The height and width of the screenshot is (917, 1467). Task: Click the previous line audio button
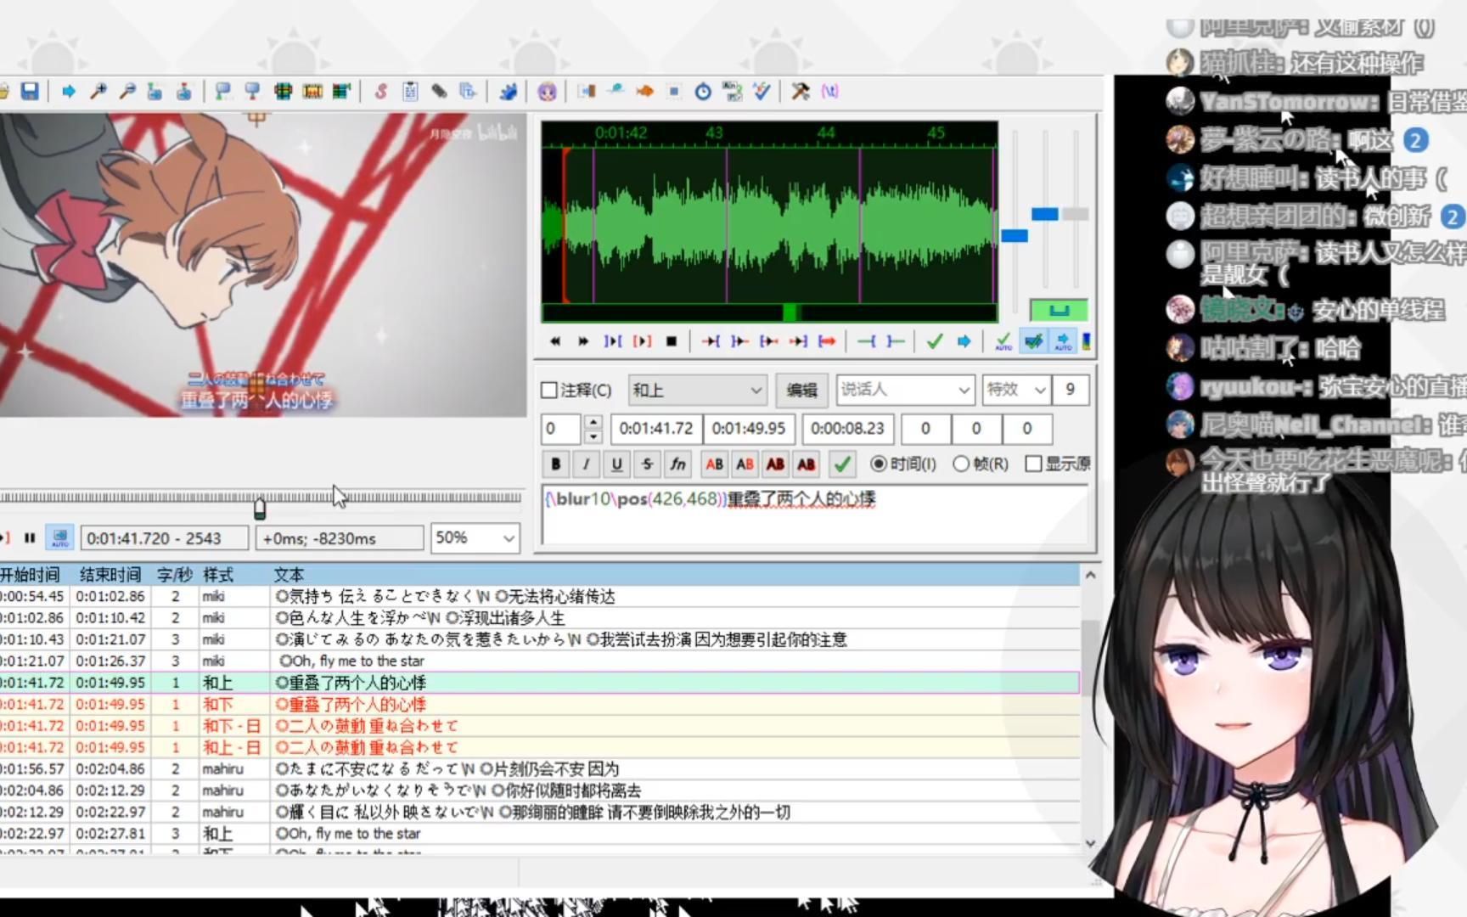point(554,341)
